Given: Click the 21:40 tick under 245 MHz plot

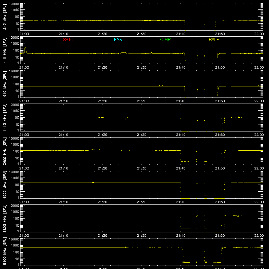Looking at the screenshot, I should click(181, 34).
